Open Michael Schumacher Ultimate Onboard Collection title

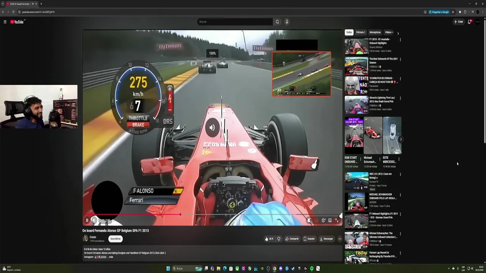(x=383, y=235)
